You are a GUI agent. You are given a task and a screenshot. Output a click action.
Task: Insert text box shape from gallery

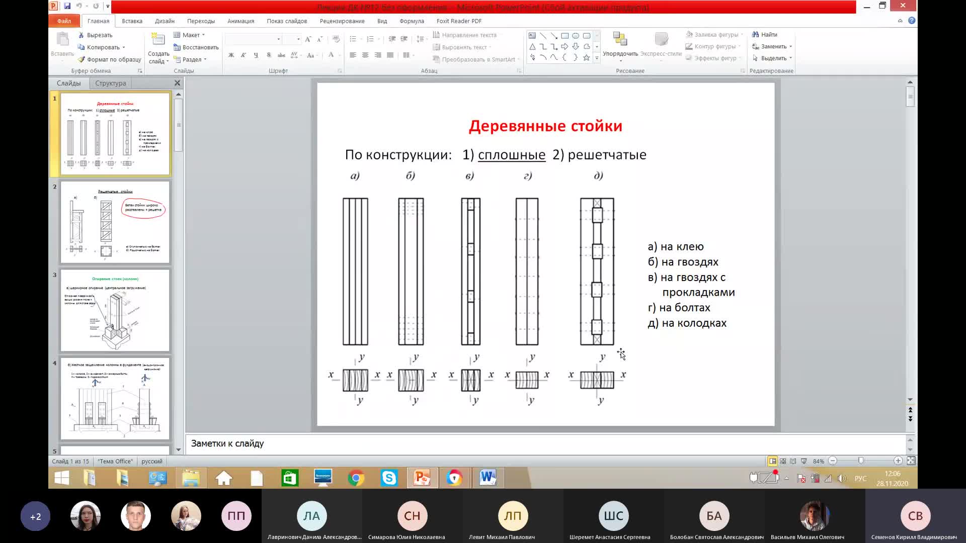[532, 36]
